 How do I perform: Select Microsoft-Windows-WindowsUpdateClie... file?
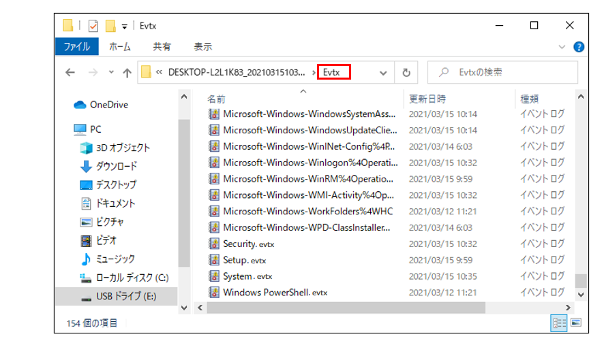pyautogui.click(x=303, y=131)
